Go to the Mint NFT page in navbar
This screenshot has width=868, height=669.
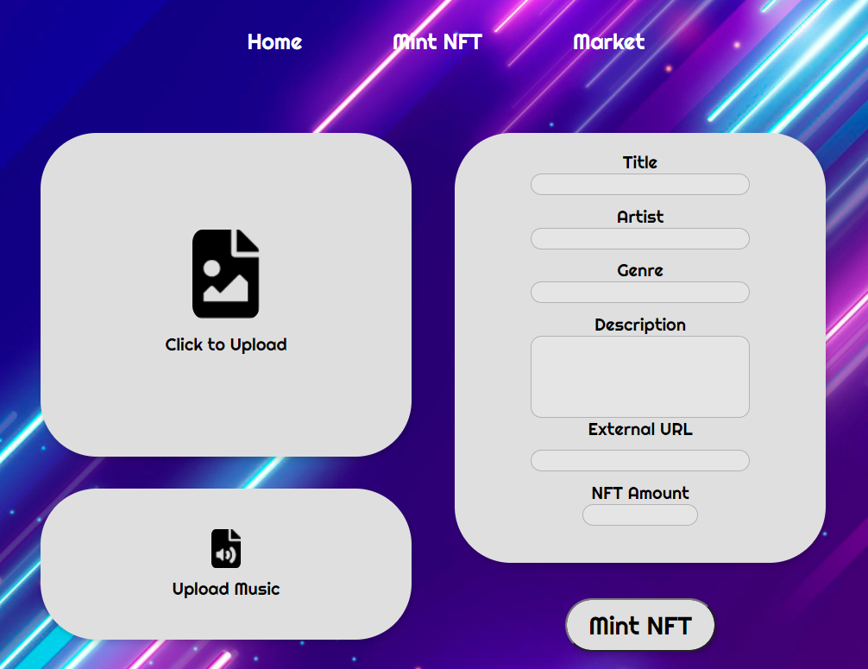tap(437, 42)
